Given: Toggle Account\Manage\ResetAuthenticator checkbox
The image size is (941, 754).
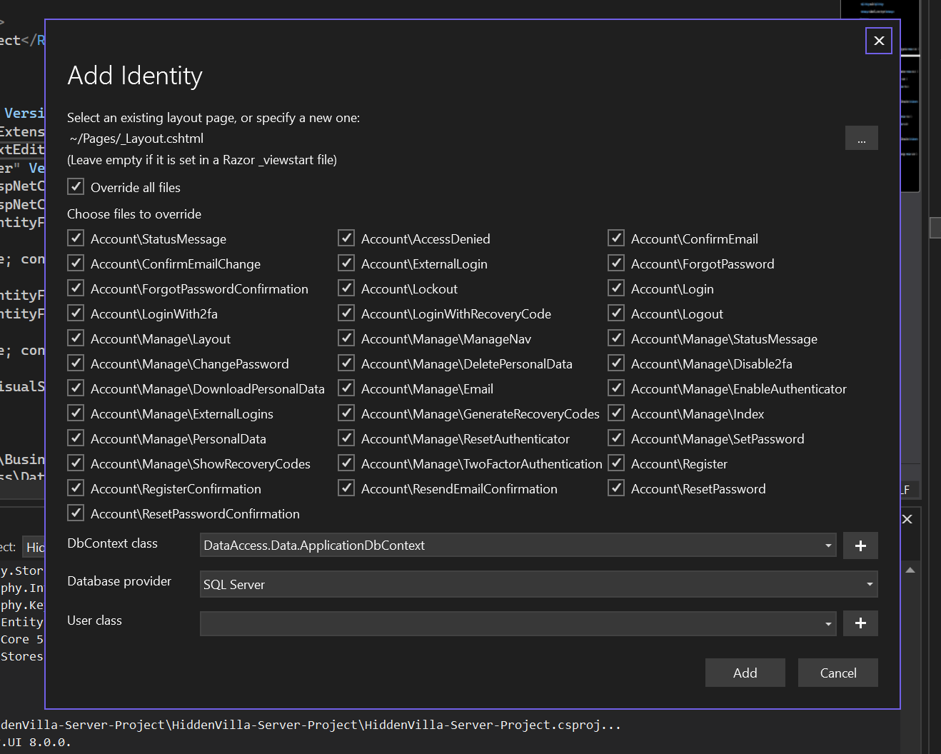Looking at the screenshot, I should coord(346,438).
